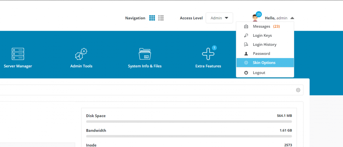Click the Inode label
Image resolution: width=343 pixels, height=147 pixels.
pyautogui.click(x=91, y=145)
